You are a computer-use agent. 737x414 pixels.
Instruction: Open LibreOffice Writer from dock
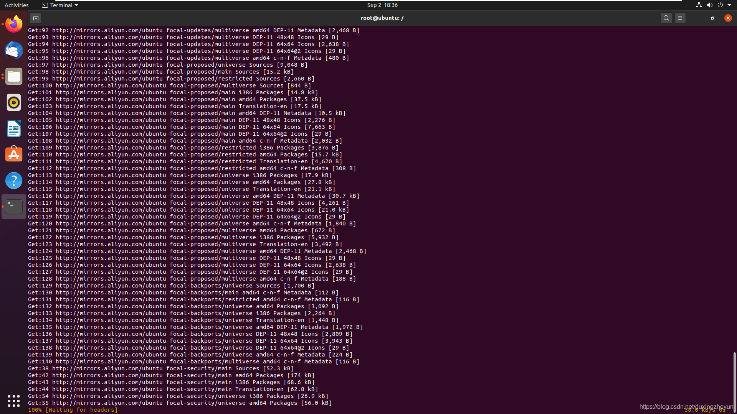(x=14, y=128)
